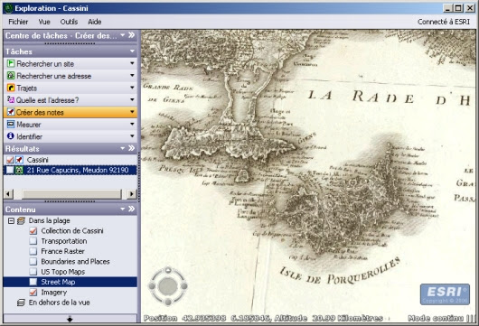Collapse the Contenu panel double chevron
This screenshot has height=326, width=479.
132,209
